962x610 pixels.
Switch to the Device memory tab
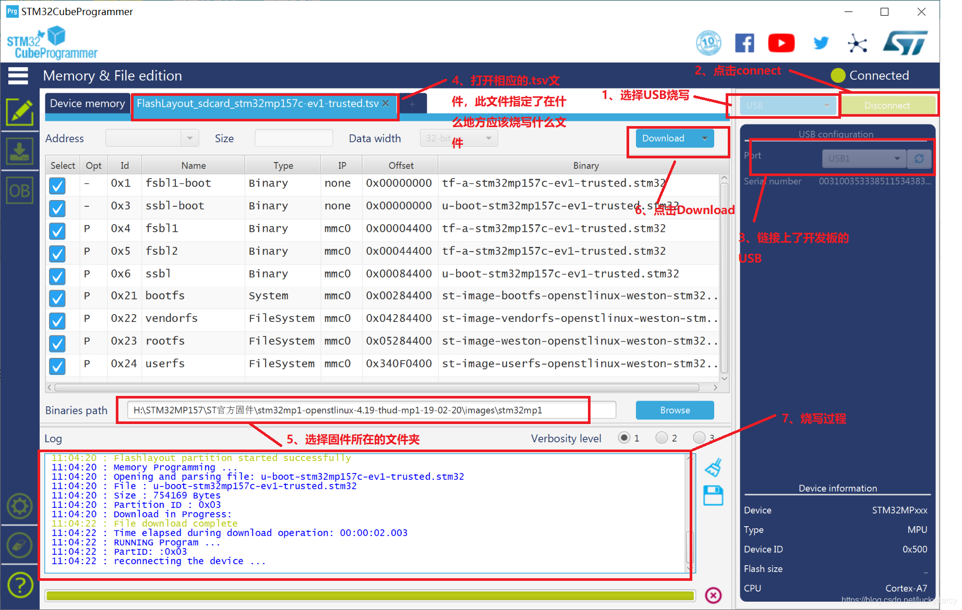(87, 103)
